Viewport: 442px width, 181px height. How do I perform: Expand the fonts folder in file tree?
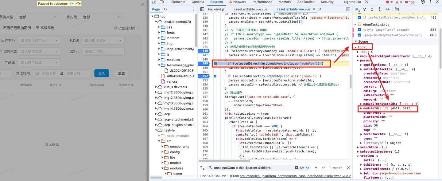pyautogui.click(x=159, y=33)
